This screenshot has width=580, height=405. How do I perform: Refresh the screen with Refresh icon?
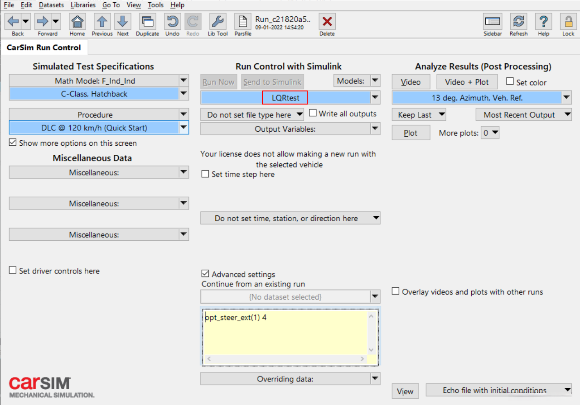[518, 21]
